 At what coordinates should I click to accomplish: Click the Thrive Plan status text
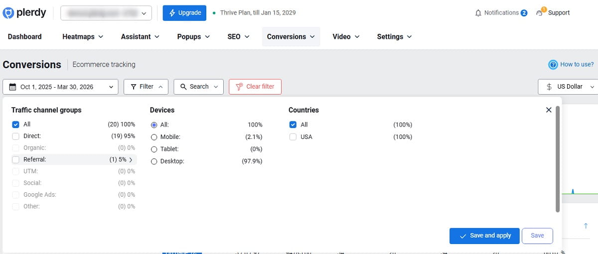258,13
